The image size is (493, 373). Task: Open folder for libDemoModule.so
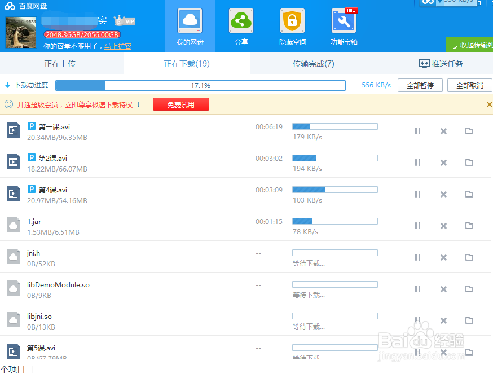pos(469,289)
